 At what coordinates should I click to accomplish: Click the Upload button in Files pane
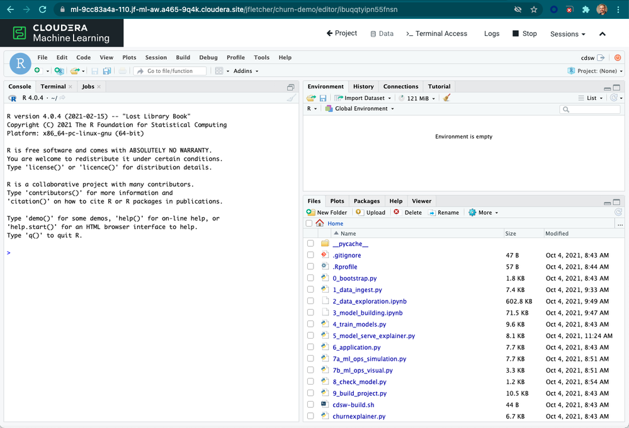click(371, 213)
